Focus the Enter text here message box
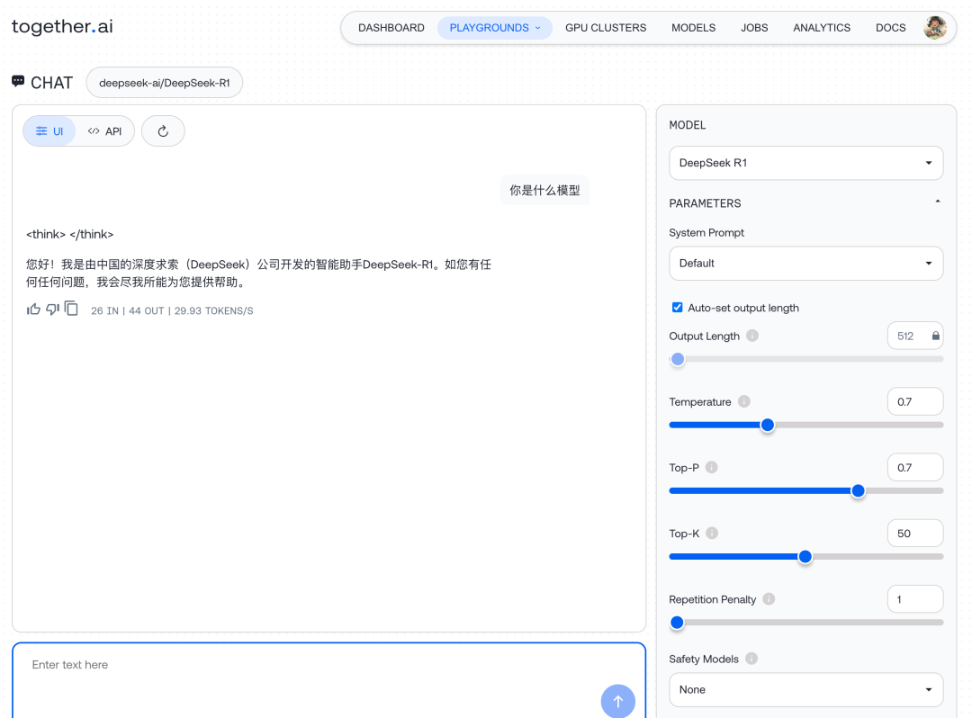The height and width of the screenshot is (718, 972). (328, 680)
